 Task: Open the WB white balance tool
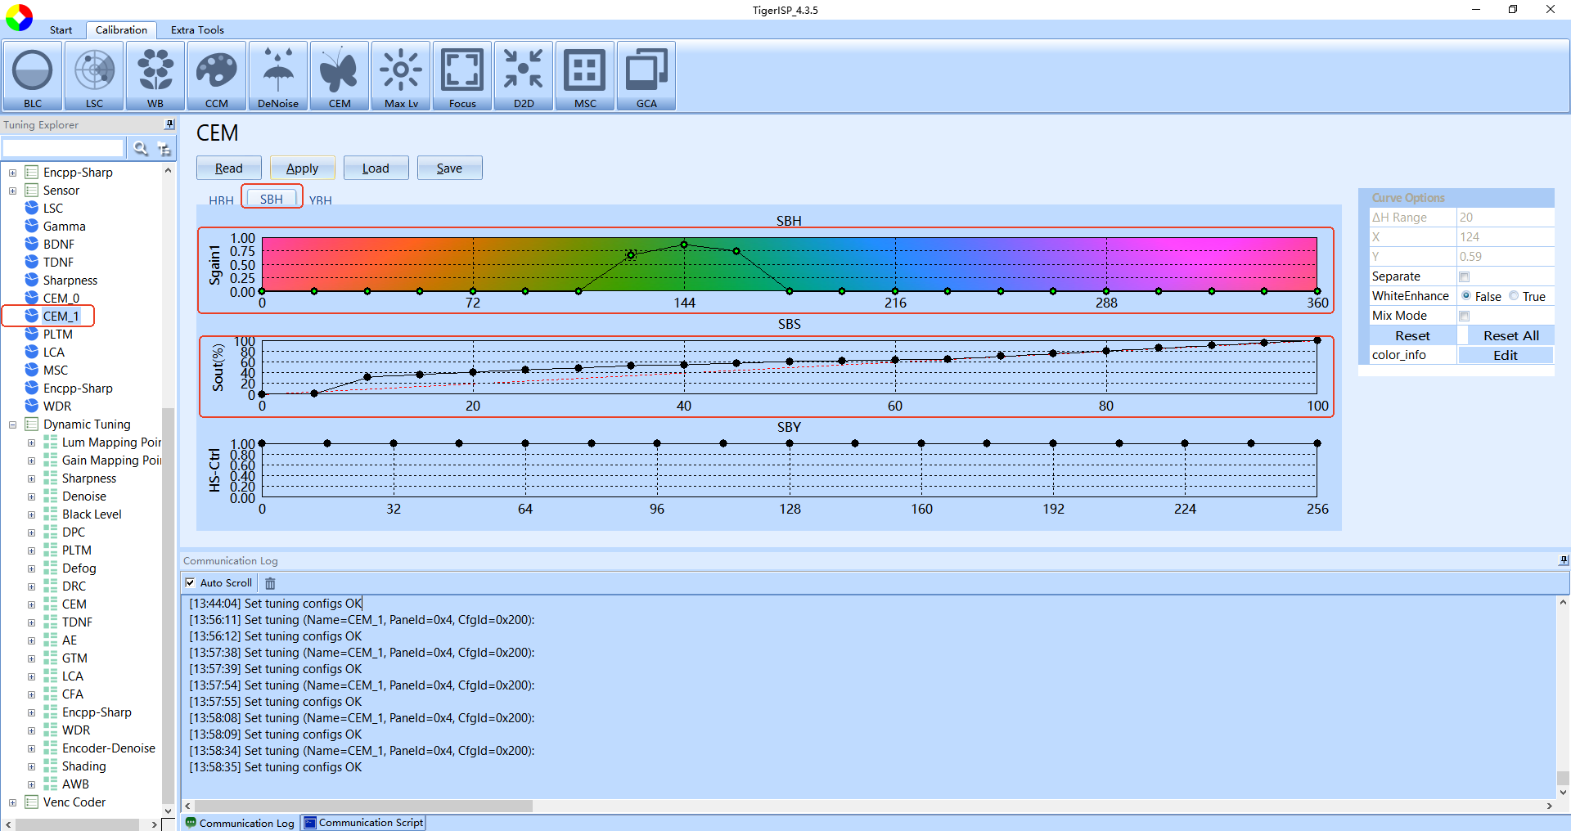pos(155,76)
